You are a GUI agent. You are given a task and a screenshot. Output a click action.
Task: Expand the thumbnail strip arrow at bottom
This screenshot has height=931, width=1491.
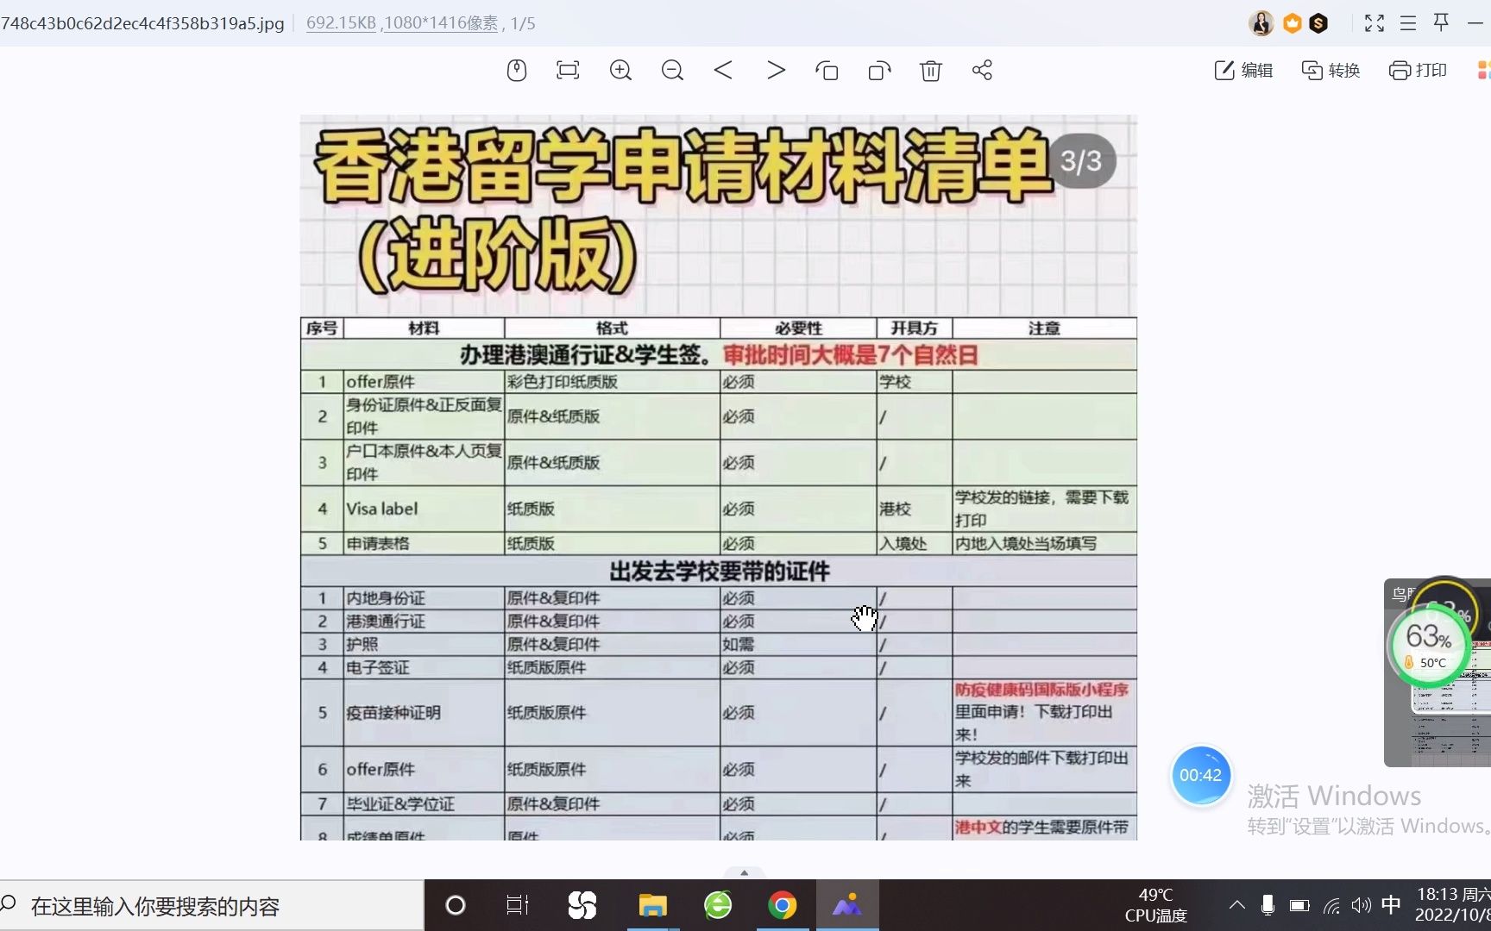[744, 872]
